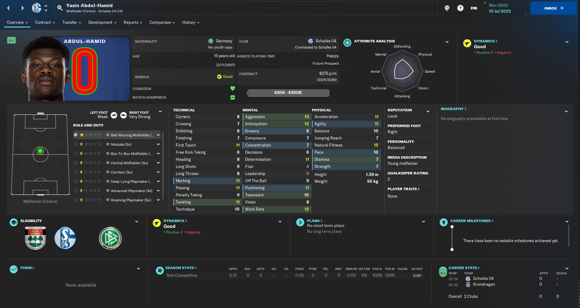Open the Comparison tab menu

tap(163, 22)
